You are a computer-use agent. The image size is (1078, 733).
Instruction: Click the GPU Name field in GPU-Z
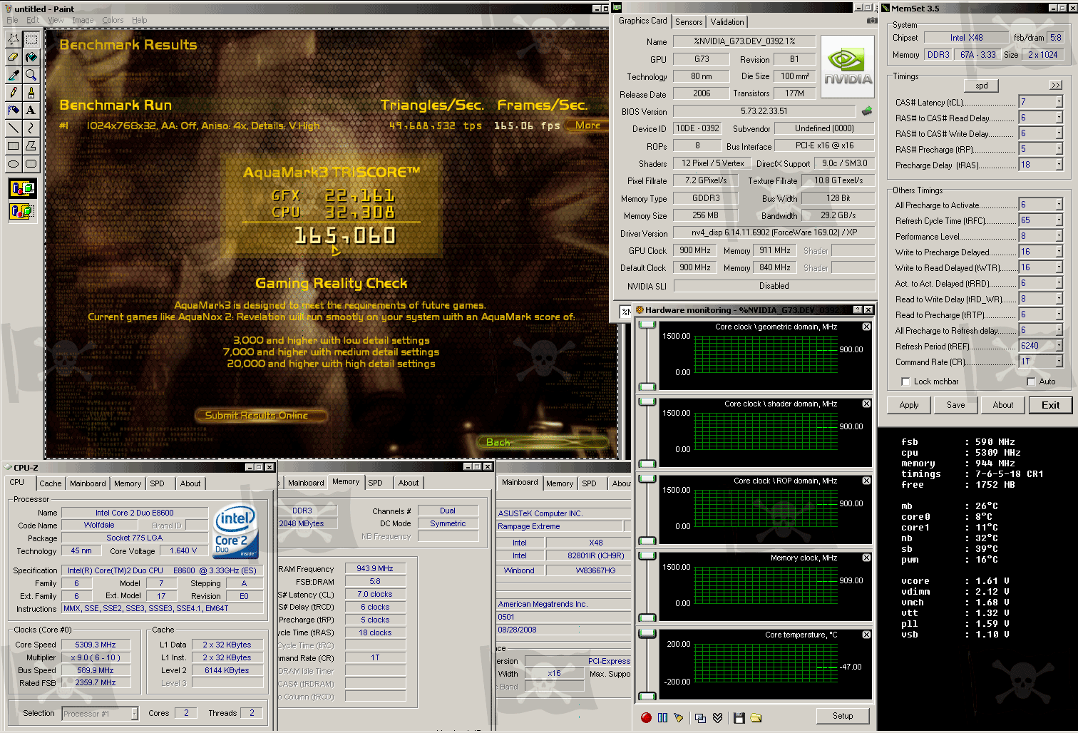tap(744, 41)
